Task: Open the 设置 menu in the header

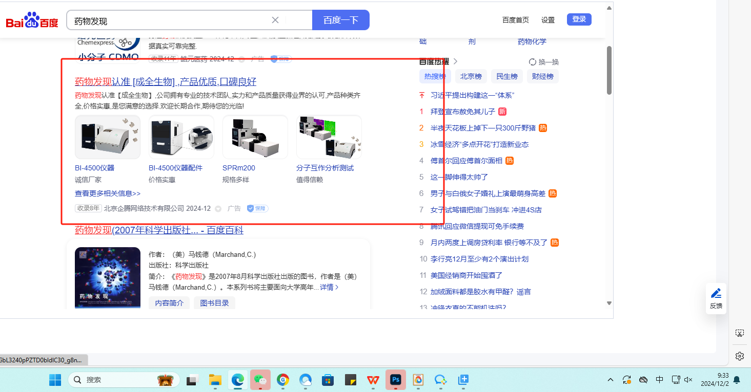Action: [548, 20]
